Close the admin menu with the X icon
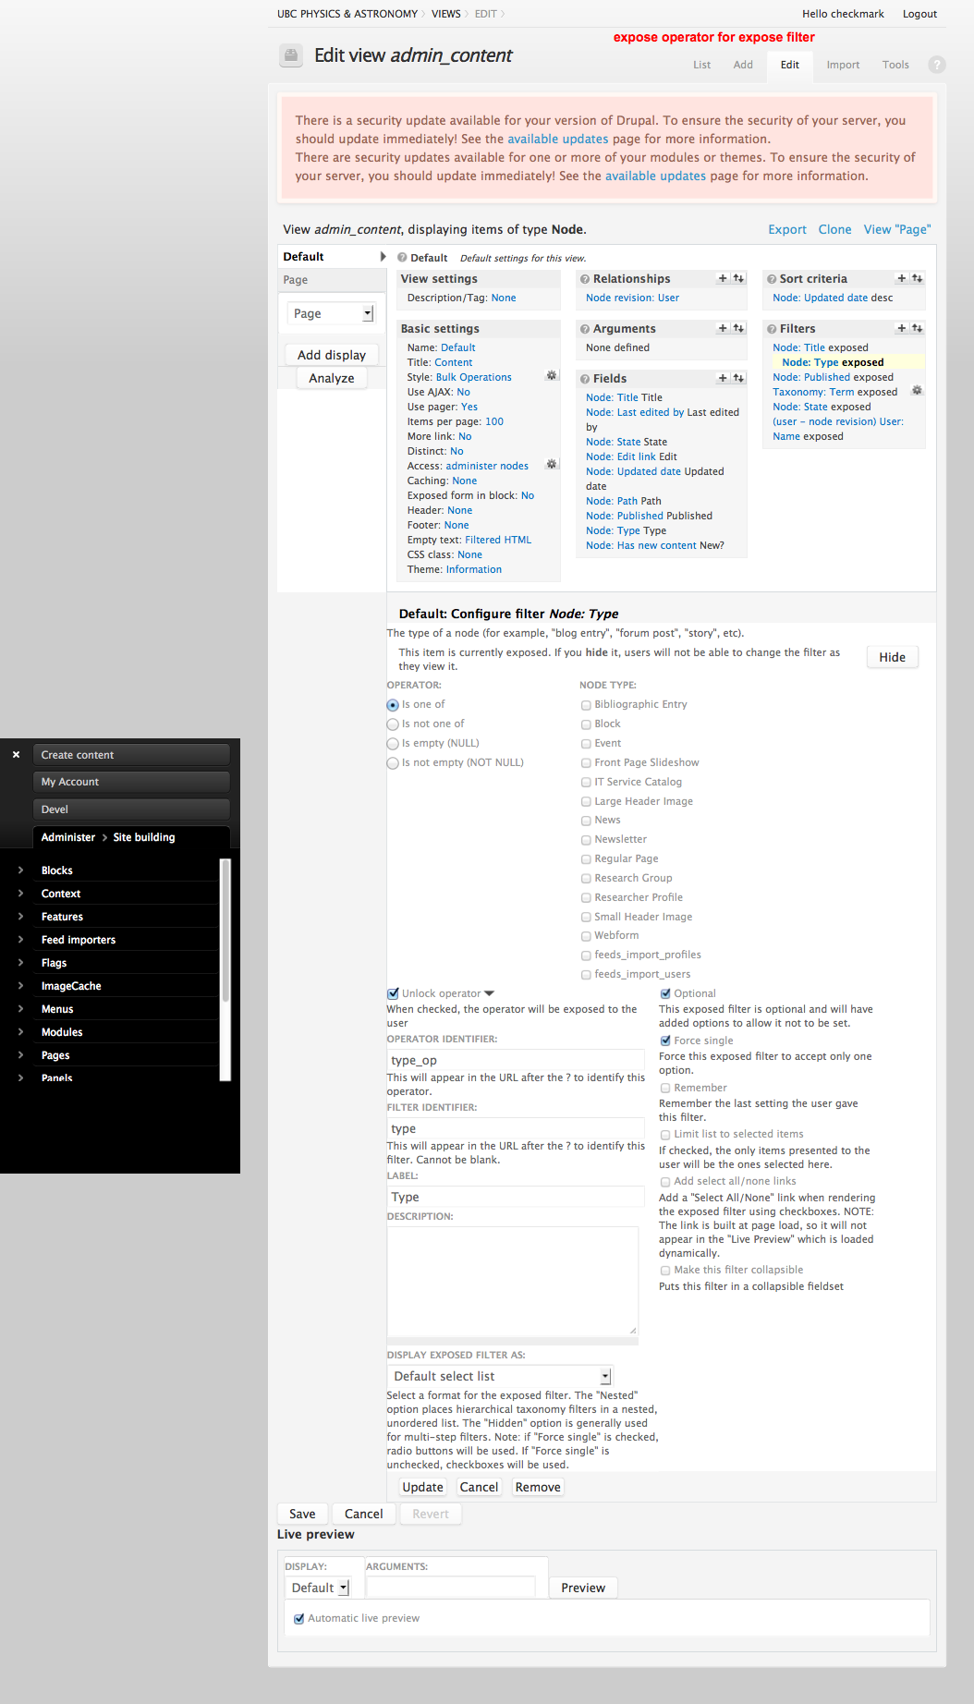This screenshot has width=974, height=1704. coord(16,755)
